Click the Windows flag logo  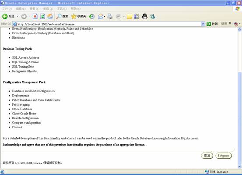[x=237, y=9]
